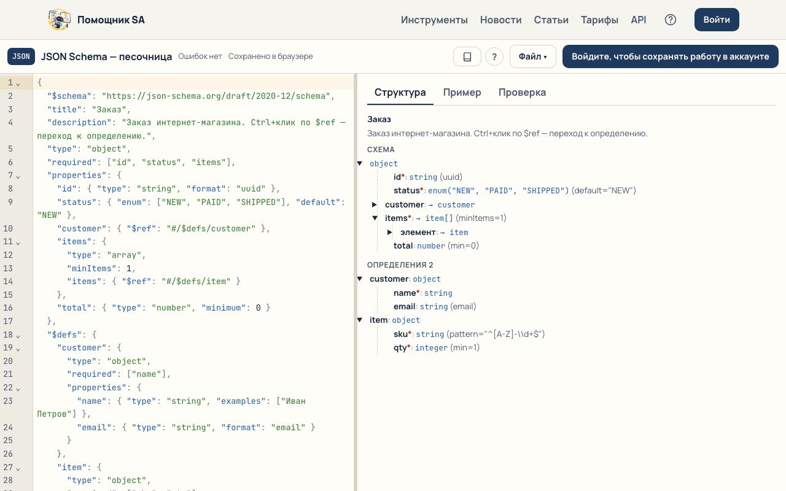Expand the customer property node

375,204
